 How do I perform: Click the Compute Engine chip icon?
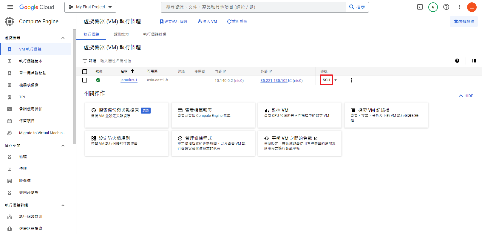(x=10, y=21)
